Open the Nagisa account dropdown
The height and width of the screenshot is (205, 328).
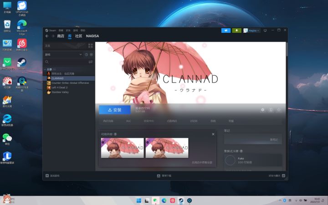point(251,31)
